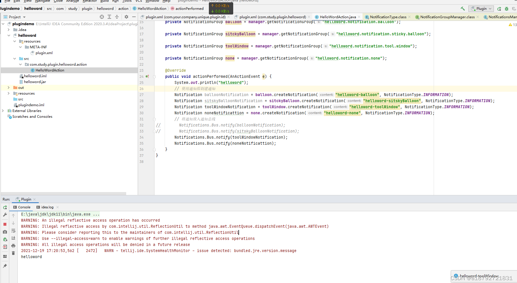Collapse the META-INF folder
517x283 pixels.
point(20,47)
